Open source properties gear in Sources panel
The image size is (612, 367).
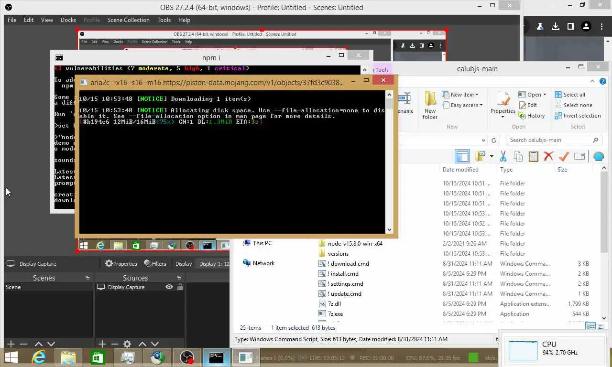(x=127, y=344)
